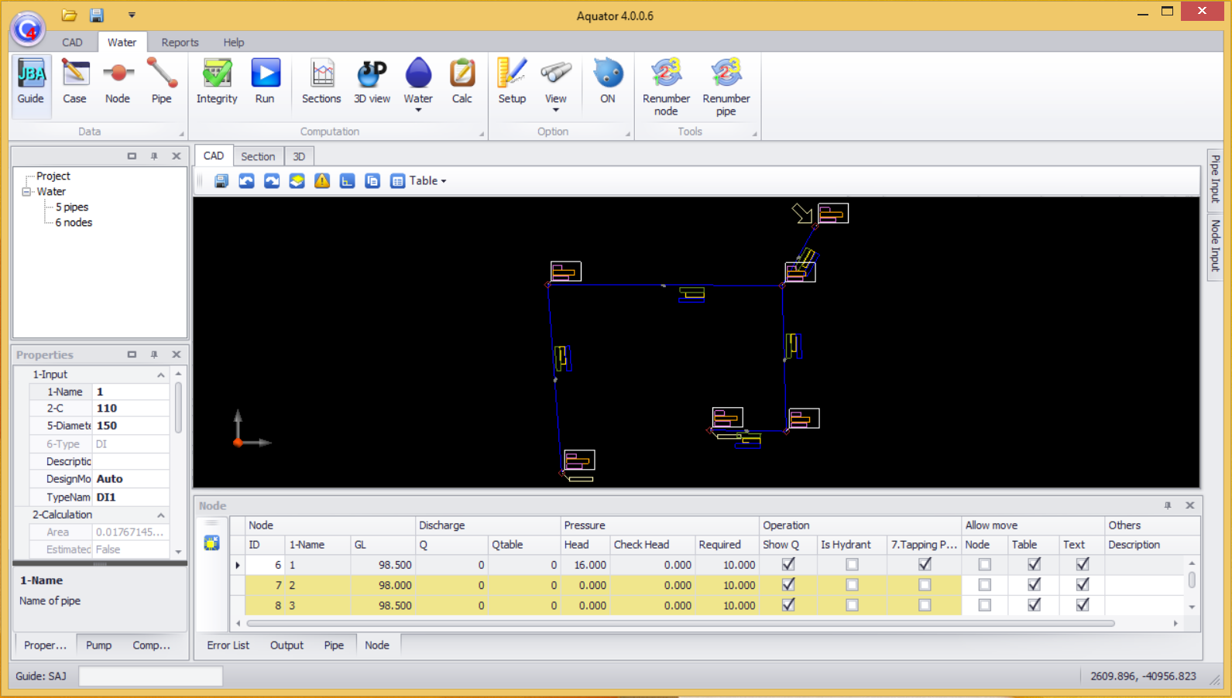Click the open folder icon in title bar
This screenshot has width=1232, height=698.
(70, 15)
